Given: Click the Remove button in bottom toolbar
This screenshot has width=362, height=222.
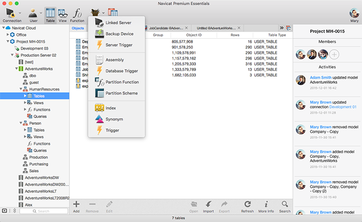Looking at the screenshot, I should click(x=92, y=207).
